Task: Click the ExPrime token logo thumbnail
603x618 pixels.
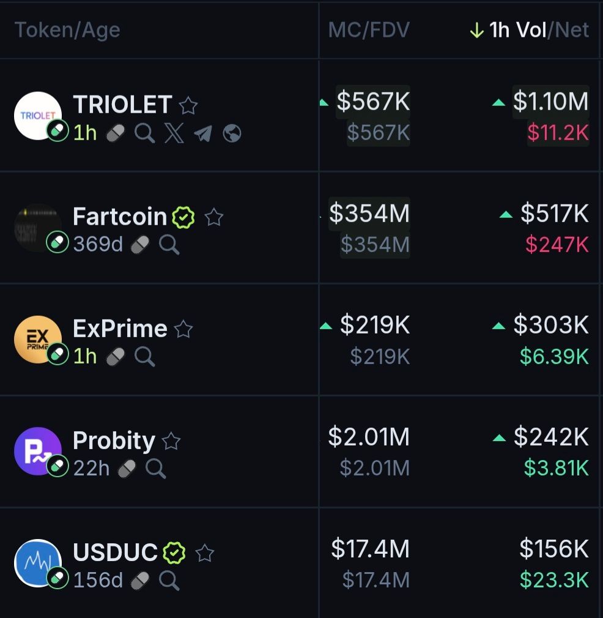Action: coord(37,340)
